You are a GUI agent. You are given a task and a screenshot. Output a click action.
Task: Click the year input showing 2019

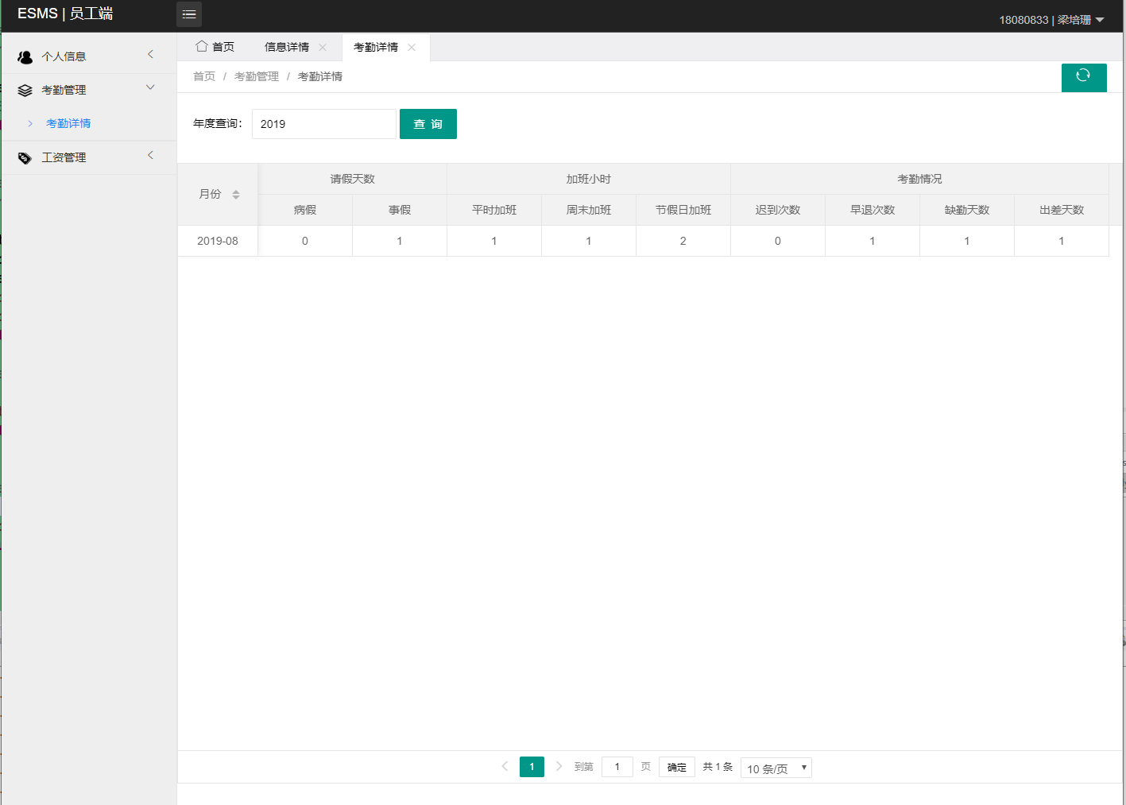[323, 123]
